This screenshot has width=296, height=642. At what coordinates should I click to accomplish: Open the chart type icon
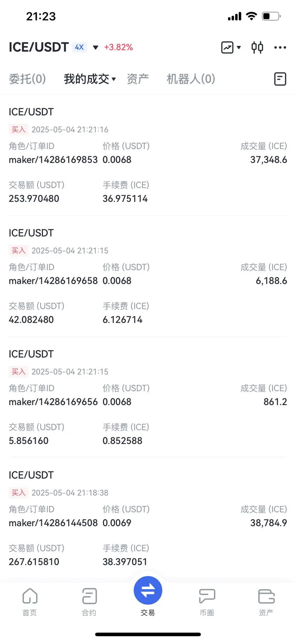[x=227, y=47]
